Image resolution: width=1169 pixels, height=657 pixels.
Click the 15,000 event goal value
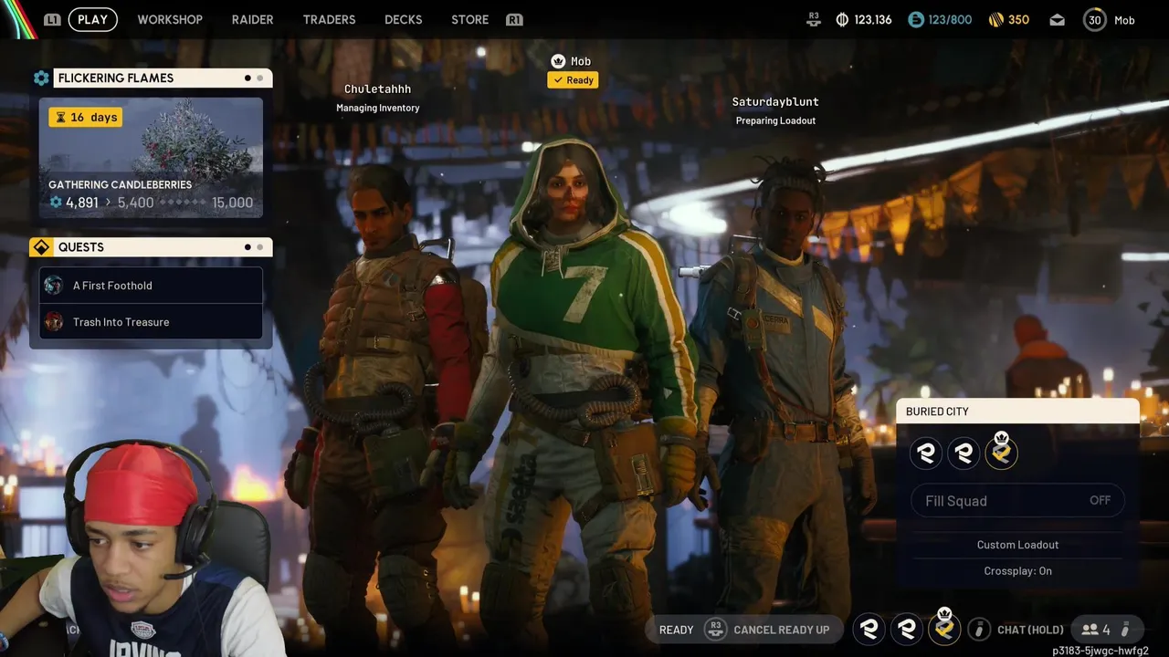232,203
